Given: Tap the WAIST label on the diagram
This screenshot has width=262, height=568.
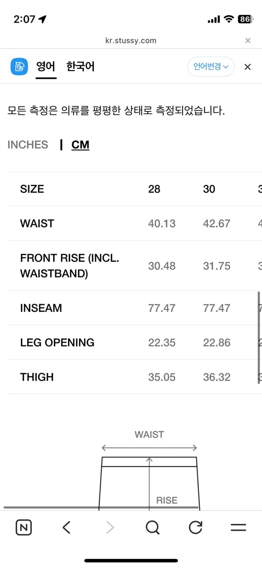Looking at the screenshot, I should (149, 434).
